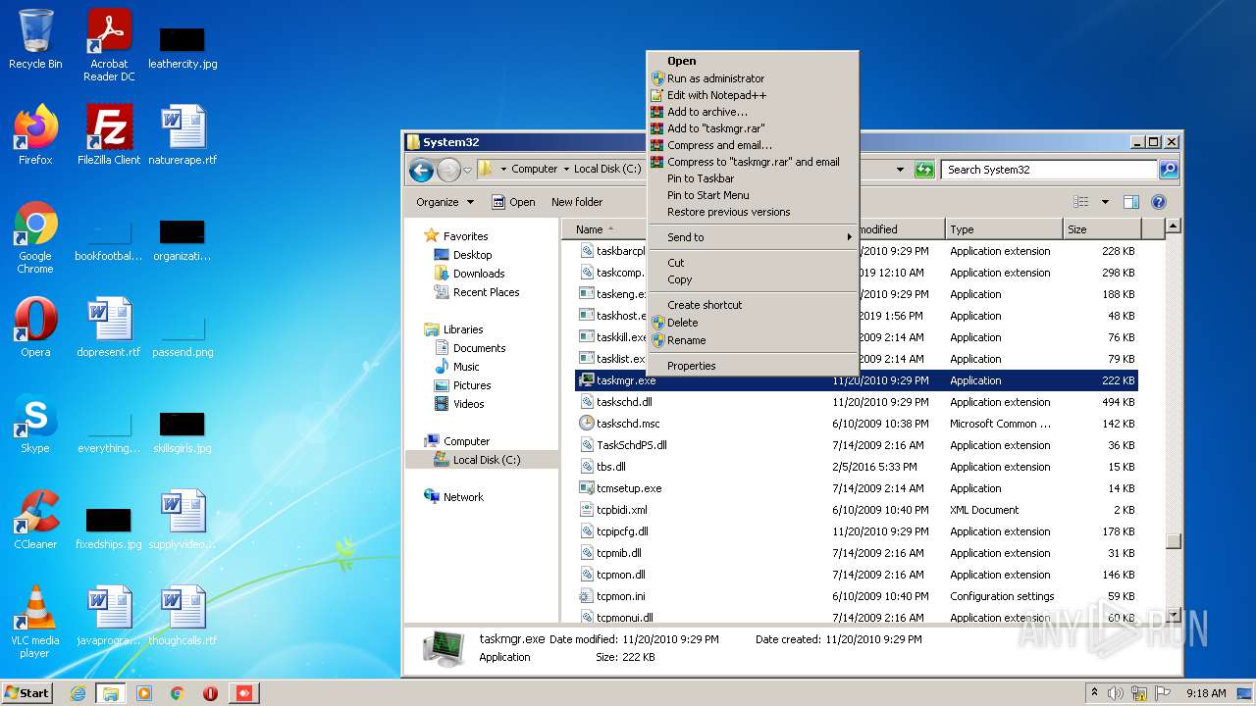Image resolution: width=1256 pixels, height=706 pixels.
Task: Choose Edit with Notepad++
Action: [x=753, y=95]
